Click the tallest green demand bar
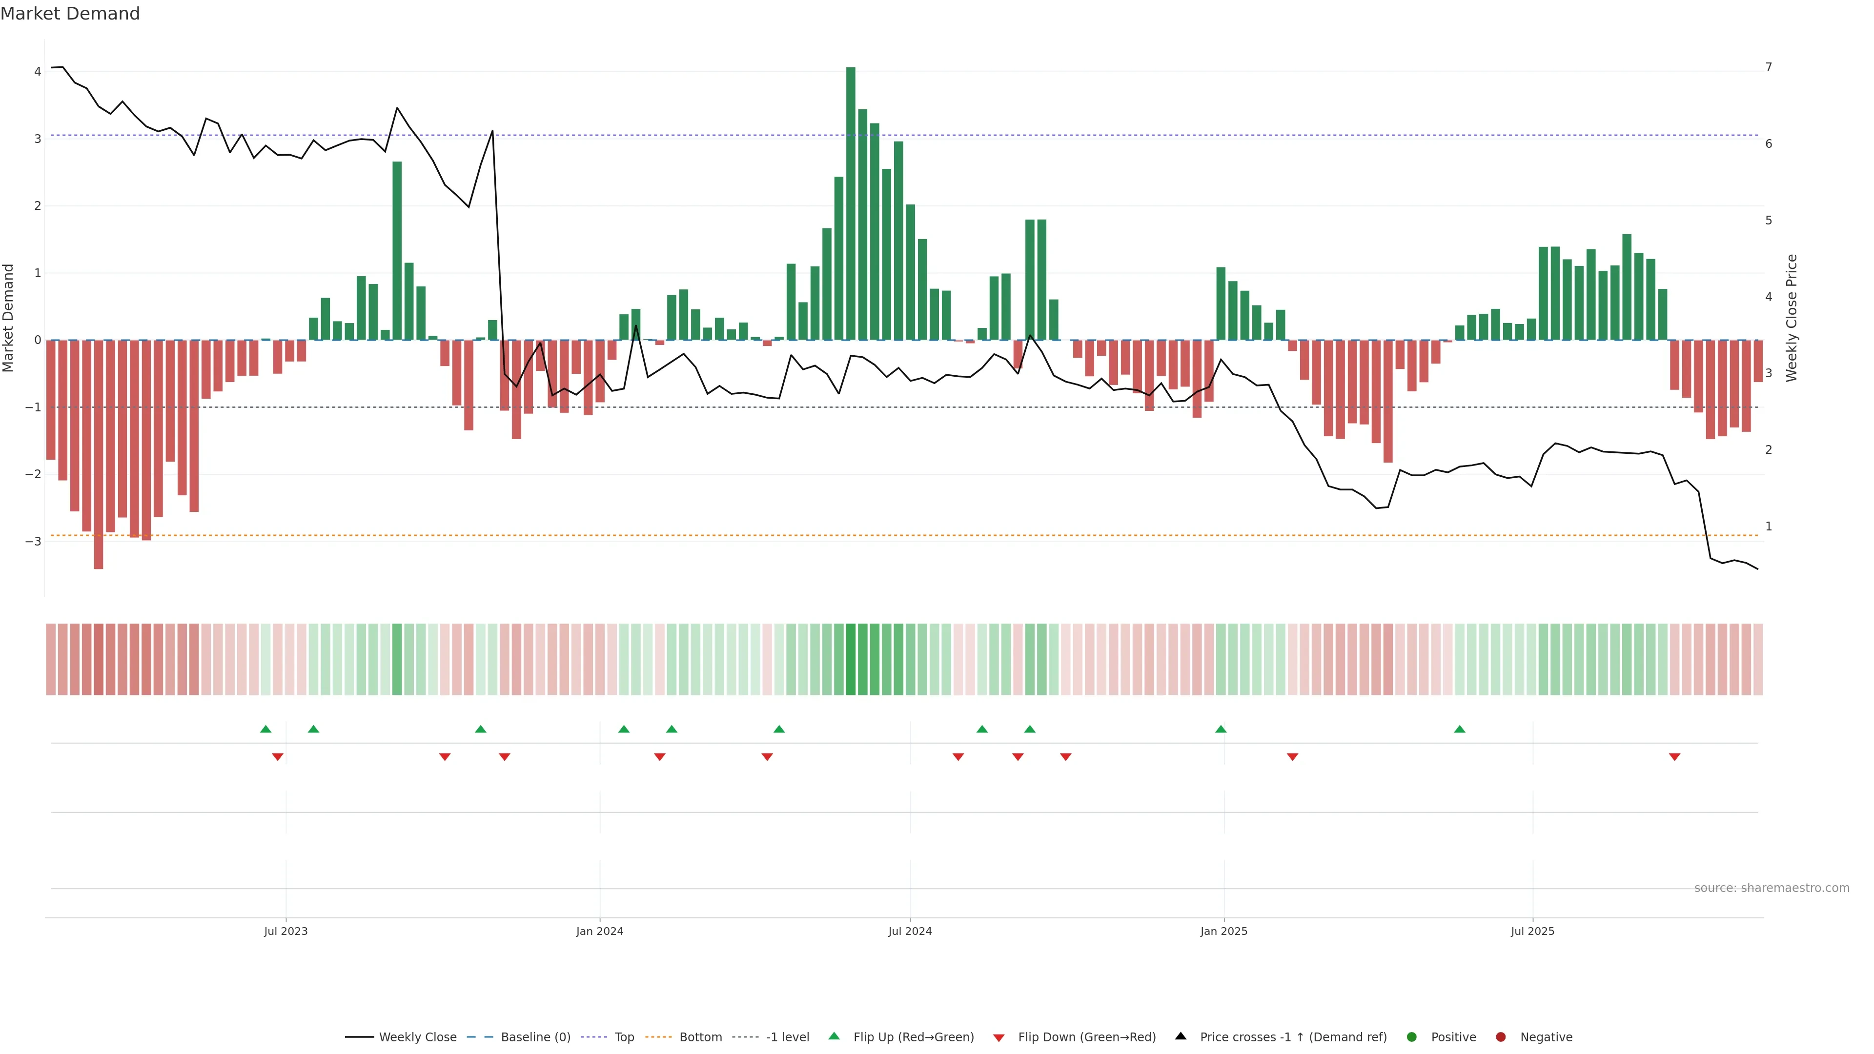 851,203
